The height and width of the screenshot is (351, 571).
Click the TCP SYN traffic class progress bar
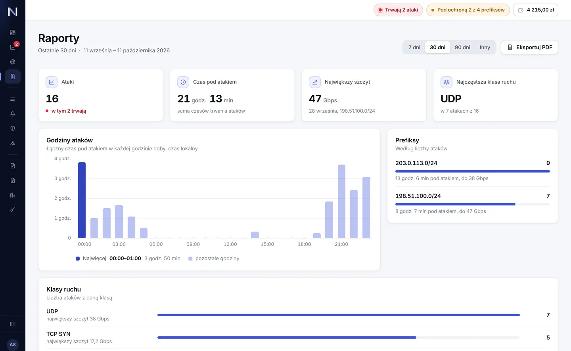[339, 338]
